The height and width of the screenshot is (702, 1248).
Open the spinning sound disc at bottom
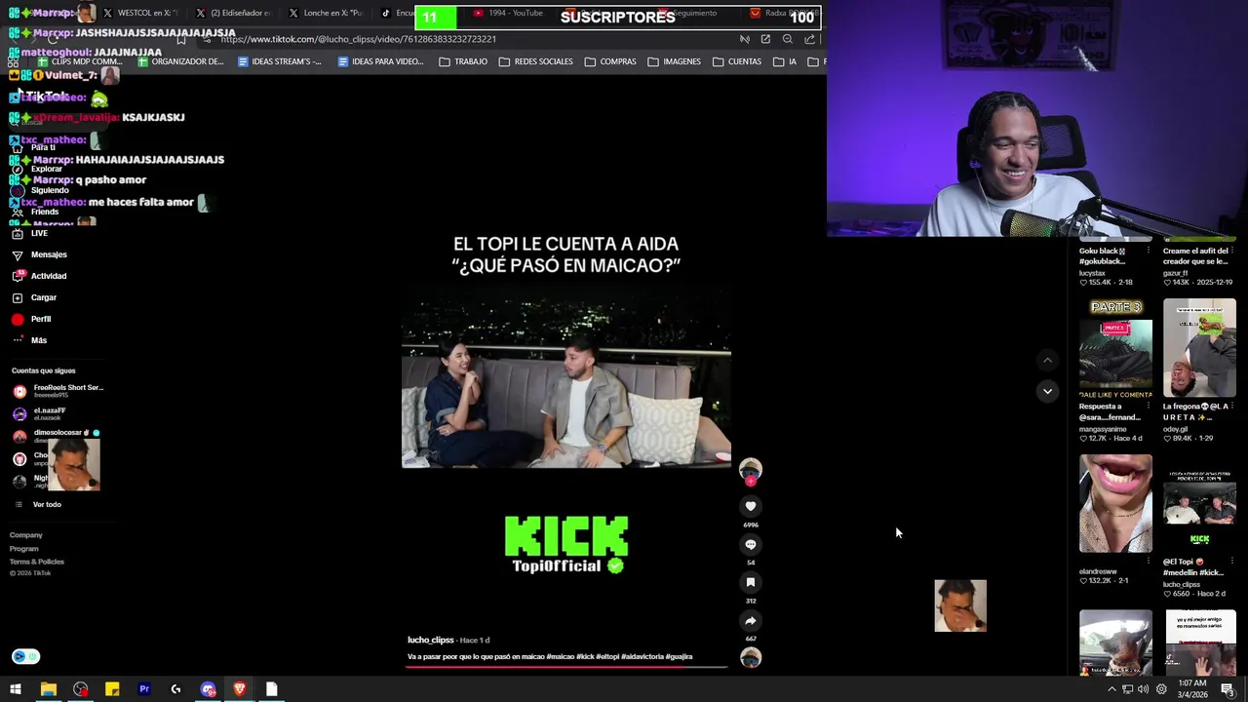pyautogui.click(x=750, y=658)
